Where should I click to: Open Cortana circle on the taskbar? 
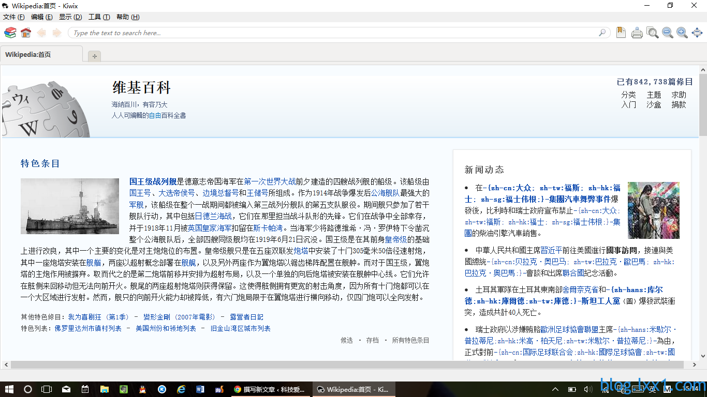28,389
